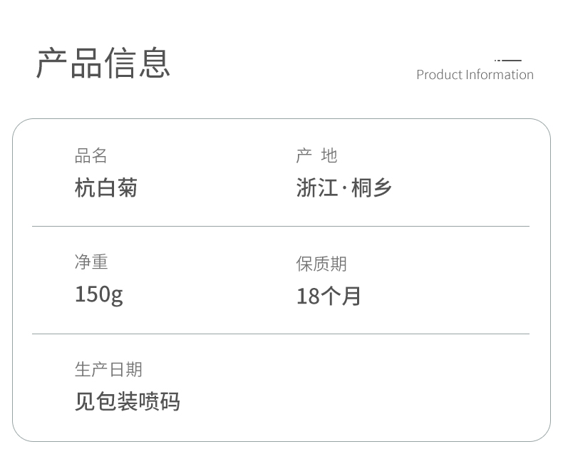Select the 保质期 field label

pos(321,264)
